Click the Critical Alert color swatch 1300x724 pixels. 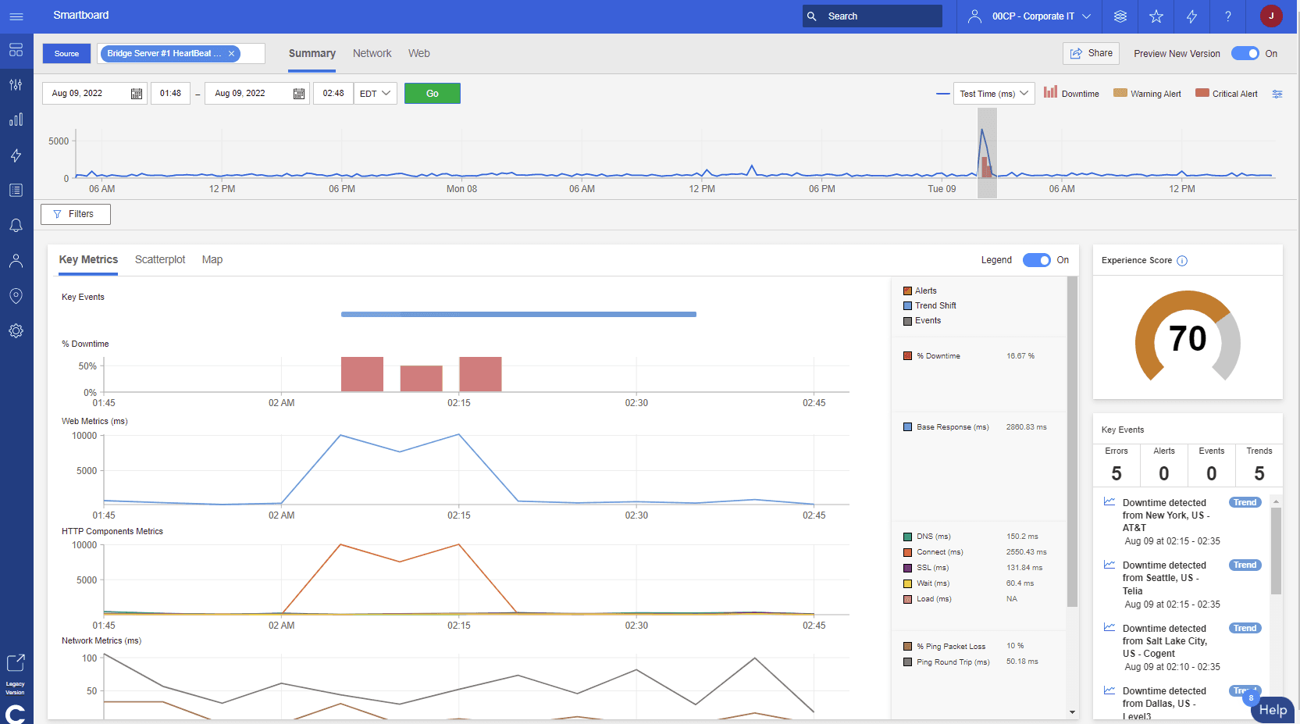click(x=1202, y=93)
